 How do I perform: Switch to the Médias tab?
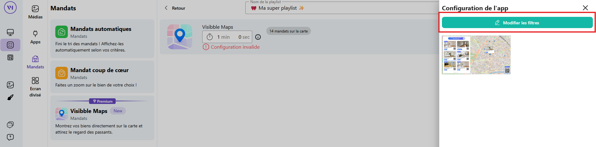click(x=35, y=12)
